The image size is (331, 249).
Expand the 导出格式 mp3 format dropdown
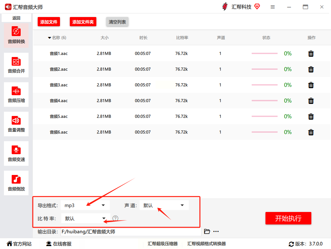(x=85, y=205)
